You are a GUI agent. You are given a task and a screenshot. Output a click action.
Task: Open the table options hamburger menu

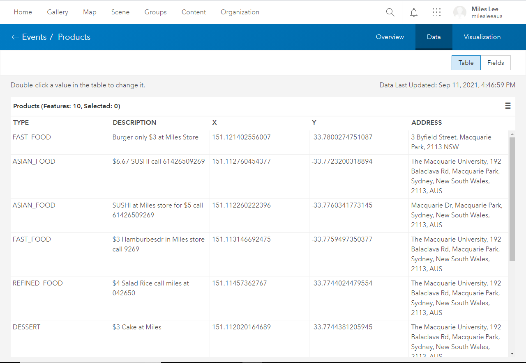(508, 106)
